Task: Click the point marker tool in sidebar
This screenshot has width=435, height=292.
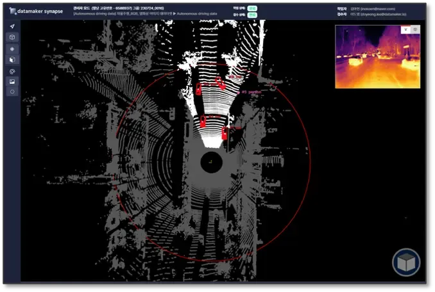Action: 12,49
